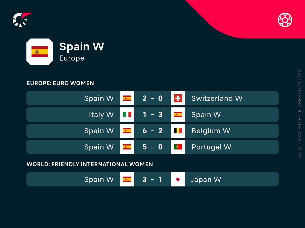
Task: Click the Portugal flag icon
Action: (x=178, y=147)
